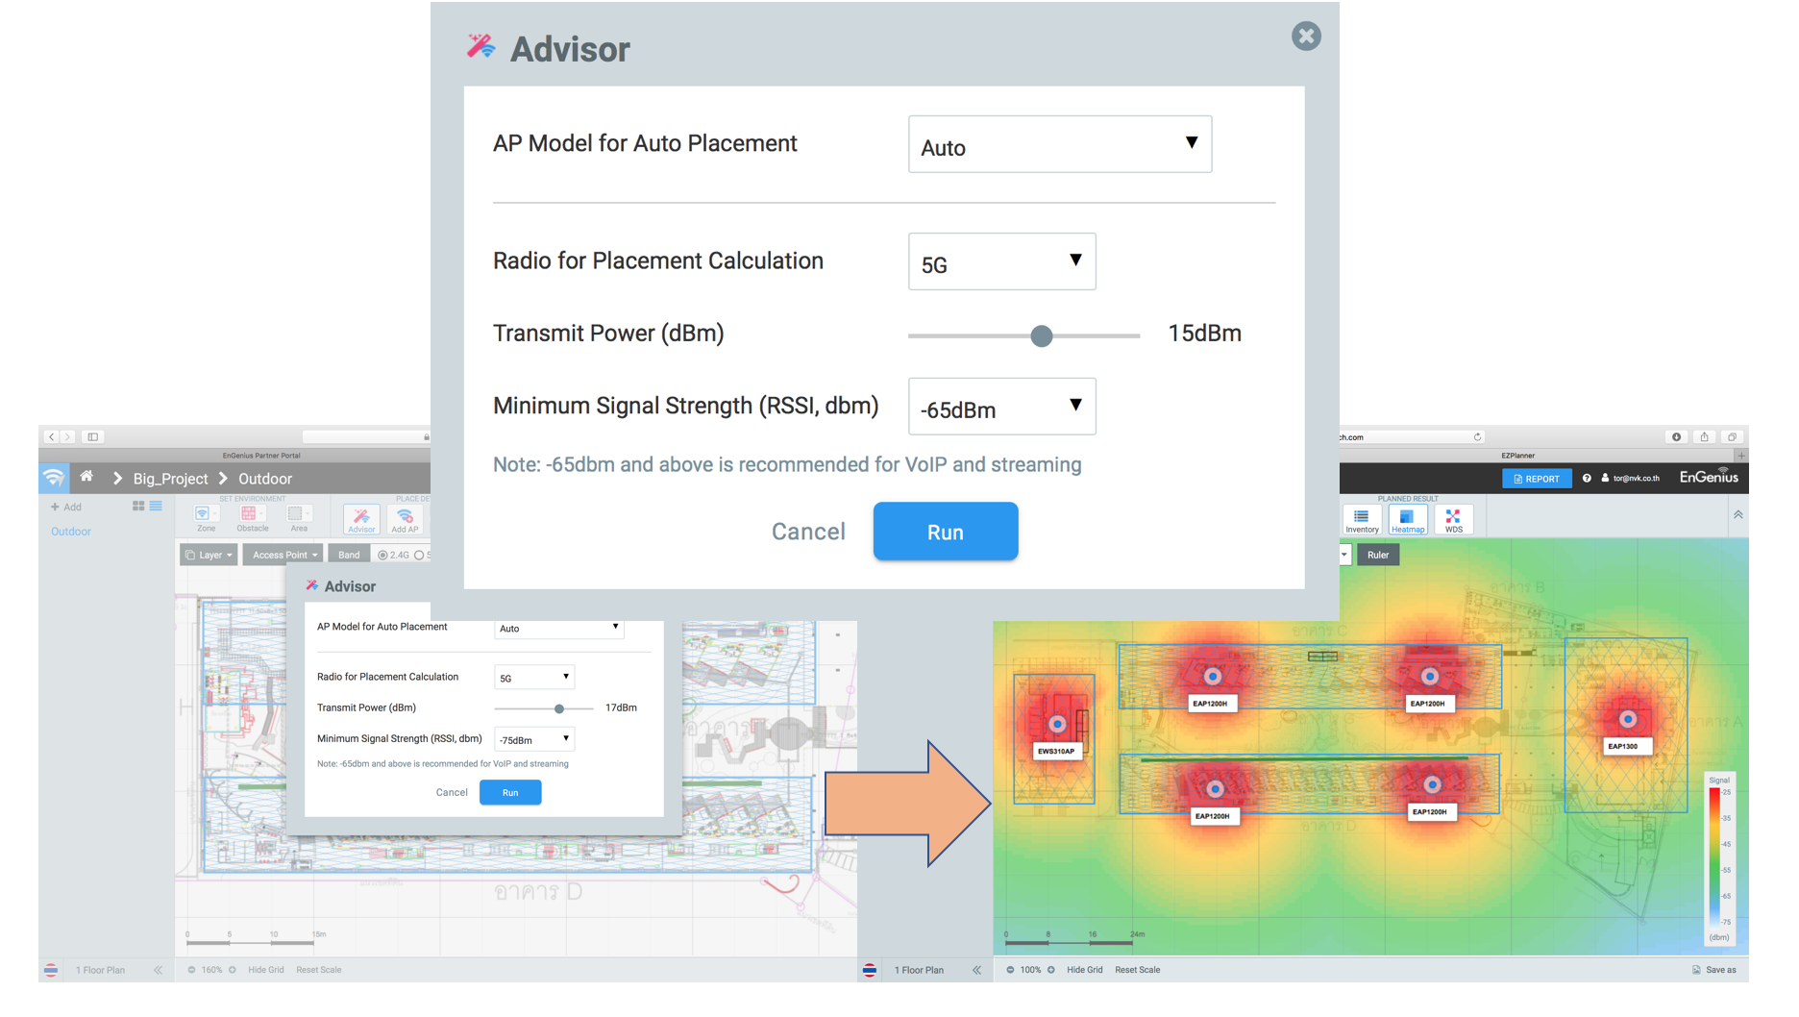
Task: Open user account tor@nvk.co.th
Action: coord(1631,478)
